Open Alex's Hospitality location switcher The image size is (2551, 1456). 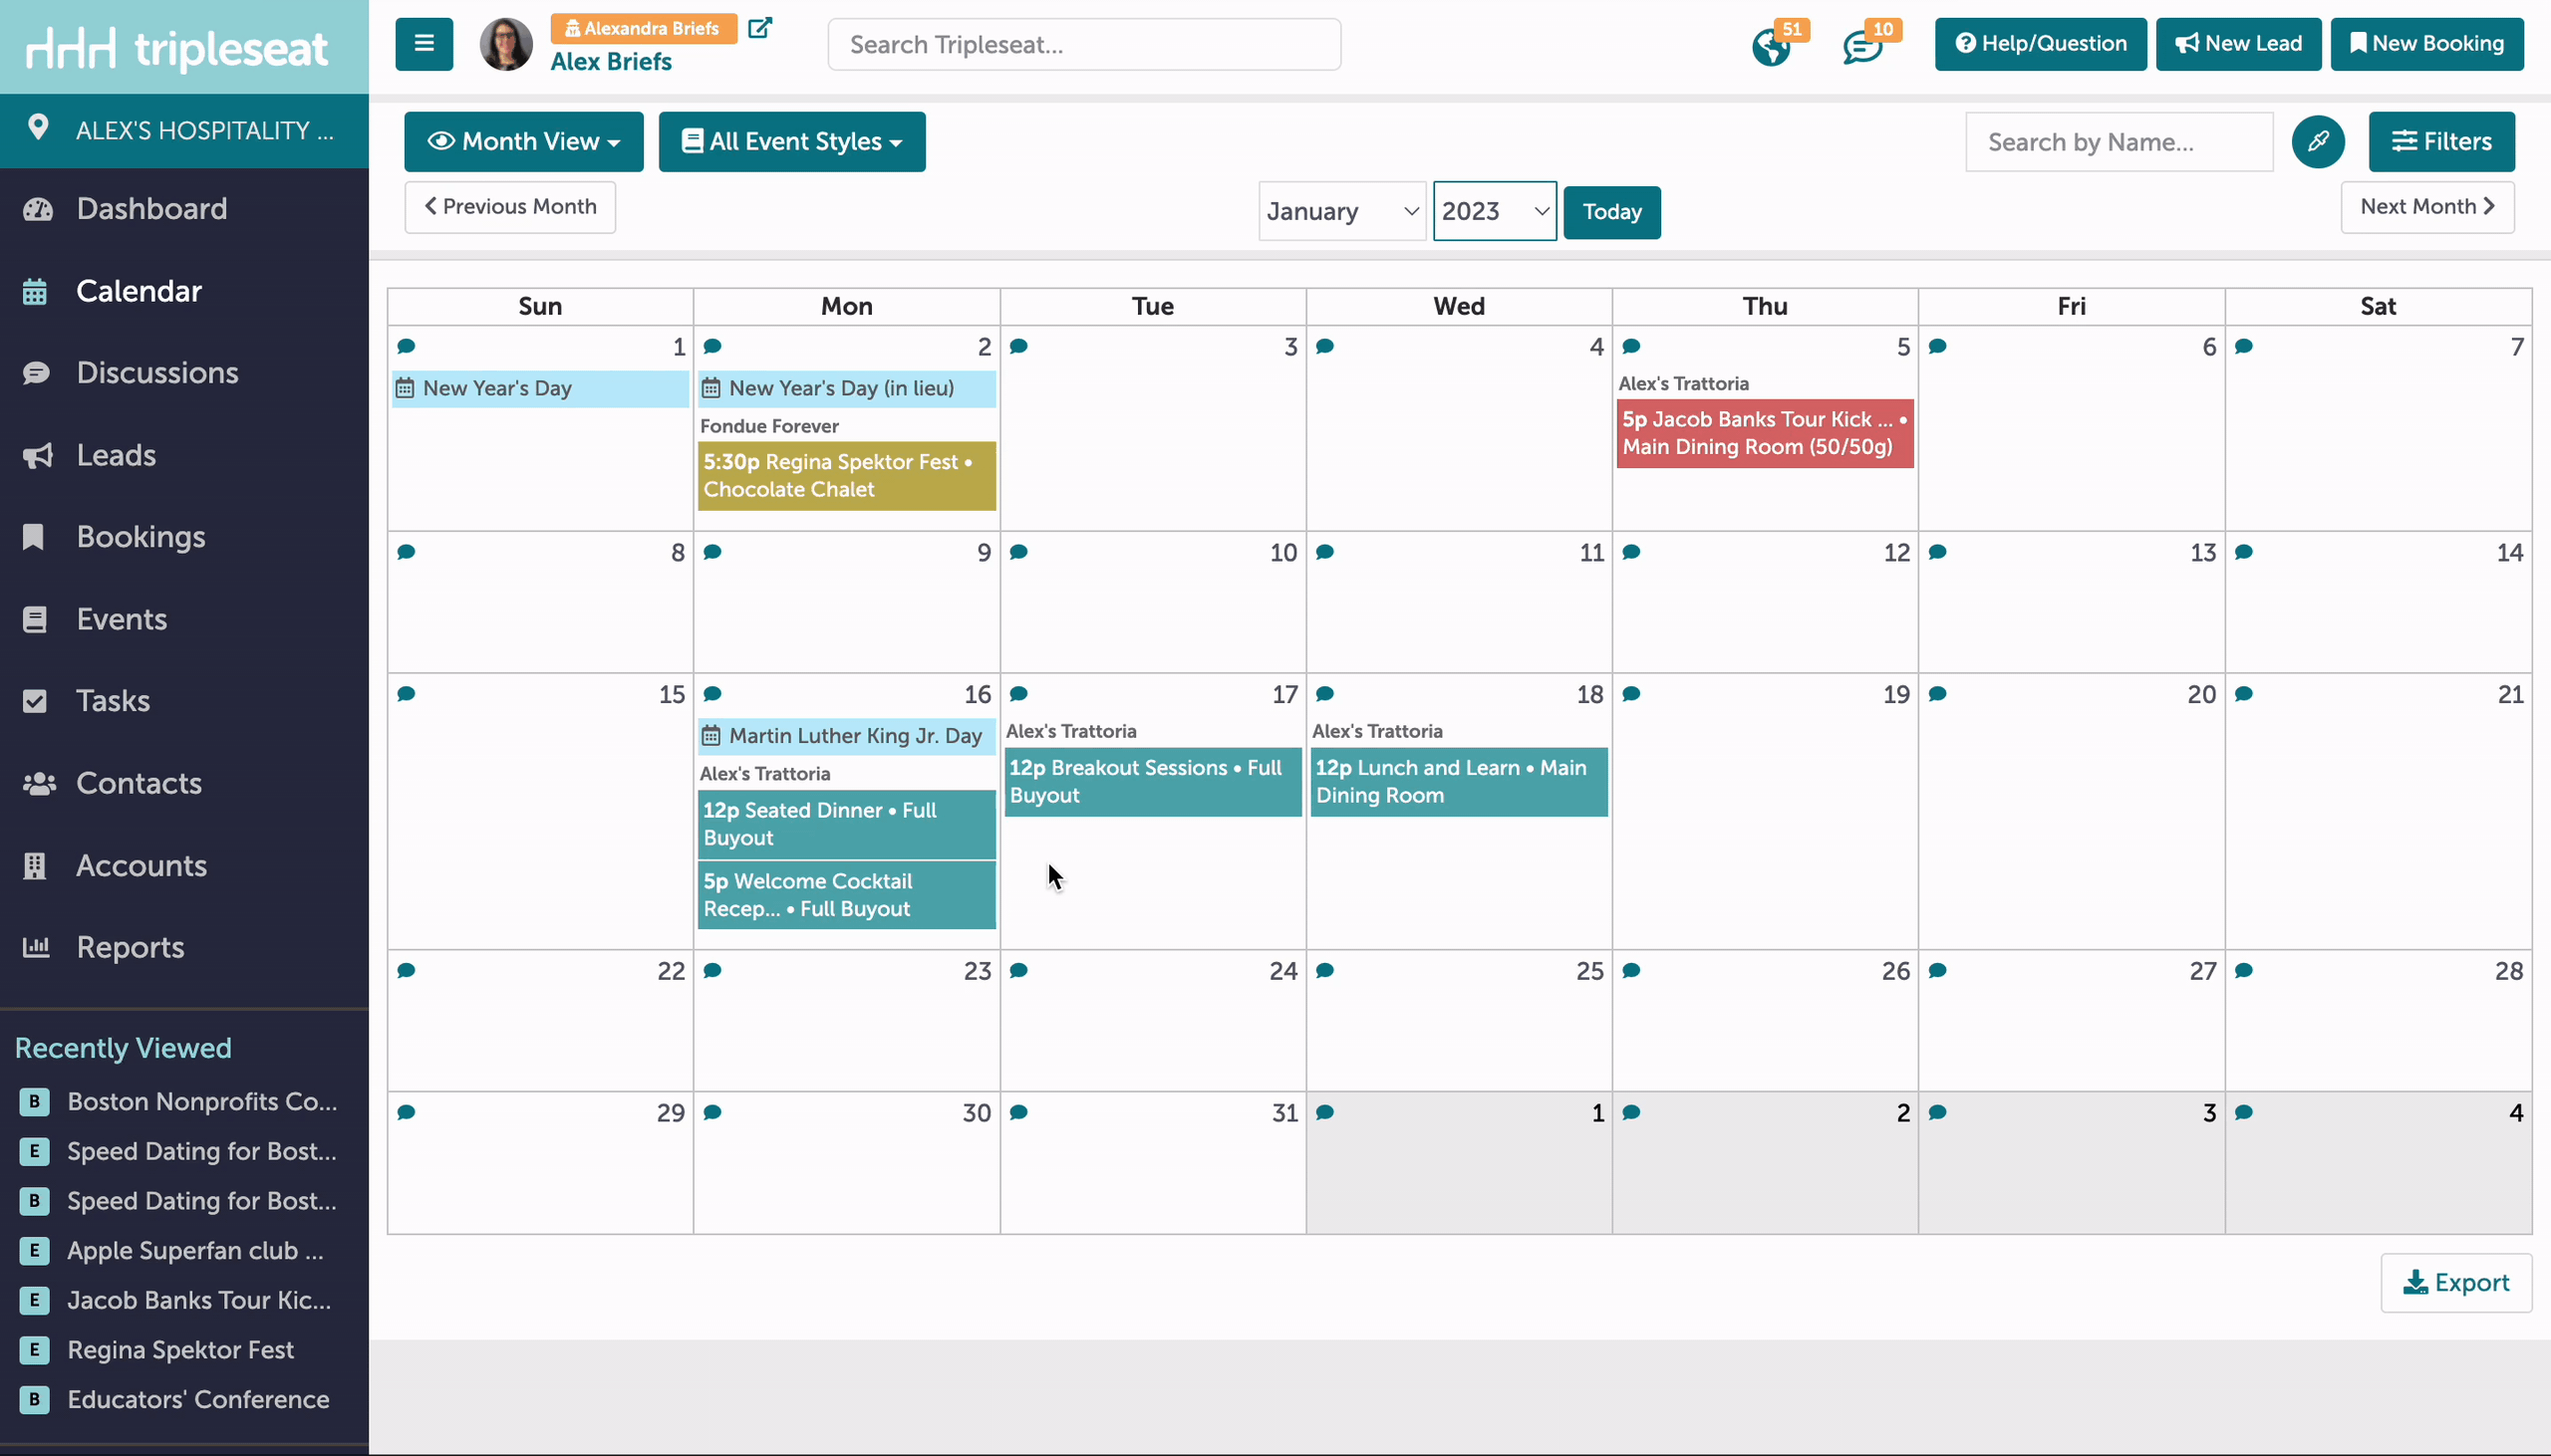(184, 131)
